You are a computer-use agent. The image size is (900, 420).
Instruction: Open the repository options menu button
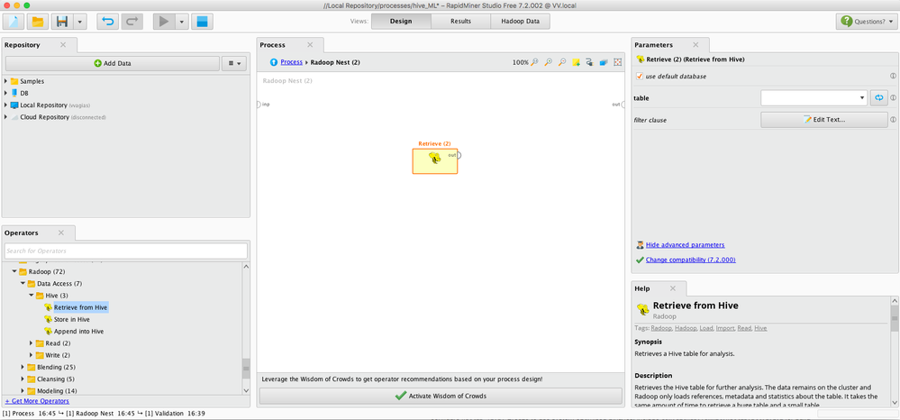[234, 63]
